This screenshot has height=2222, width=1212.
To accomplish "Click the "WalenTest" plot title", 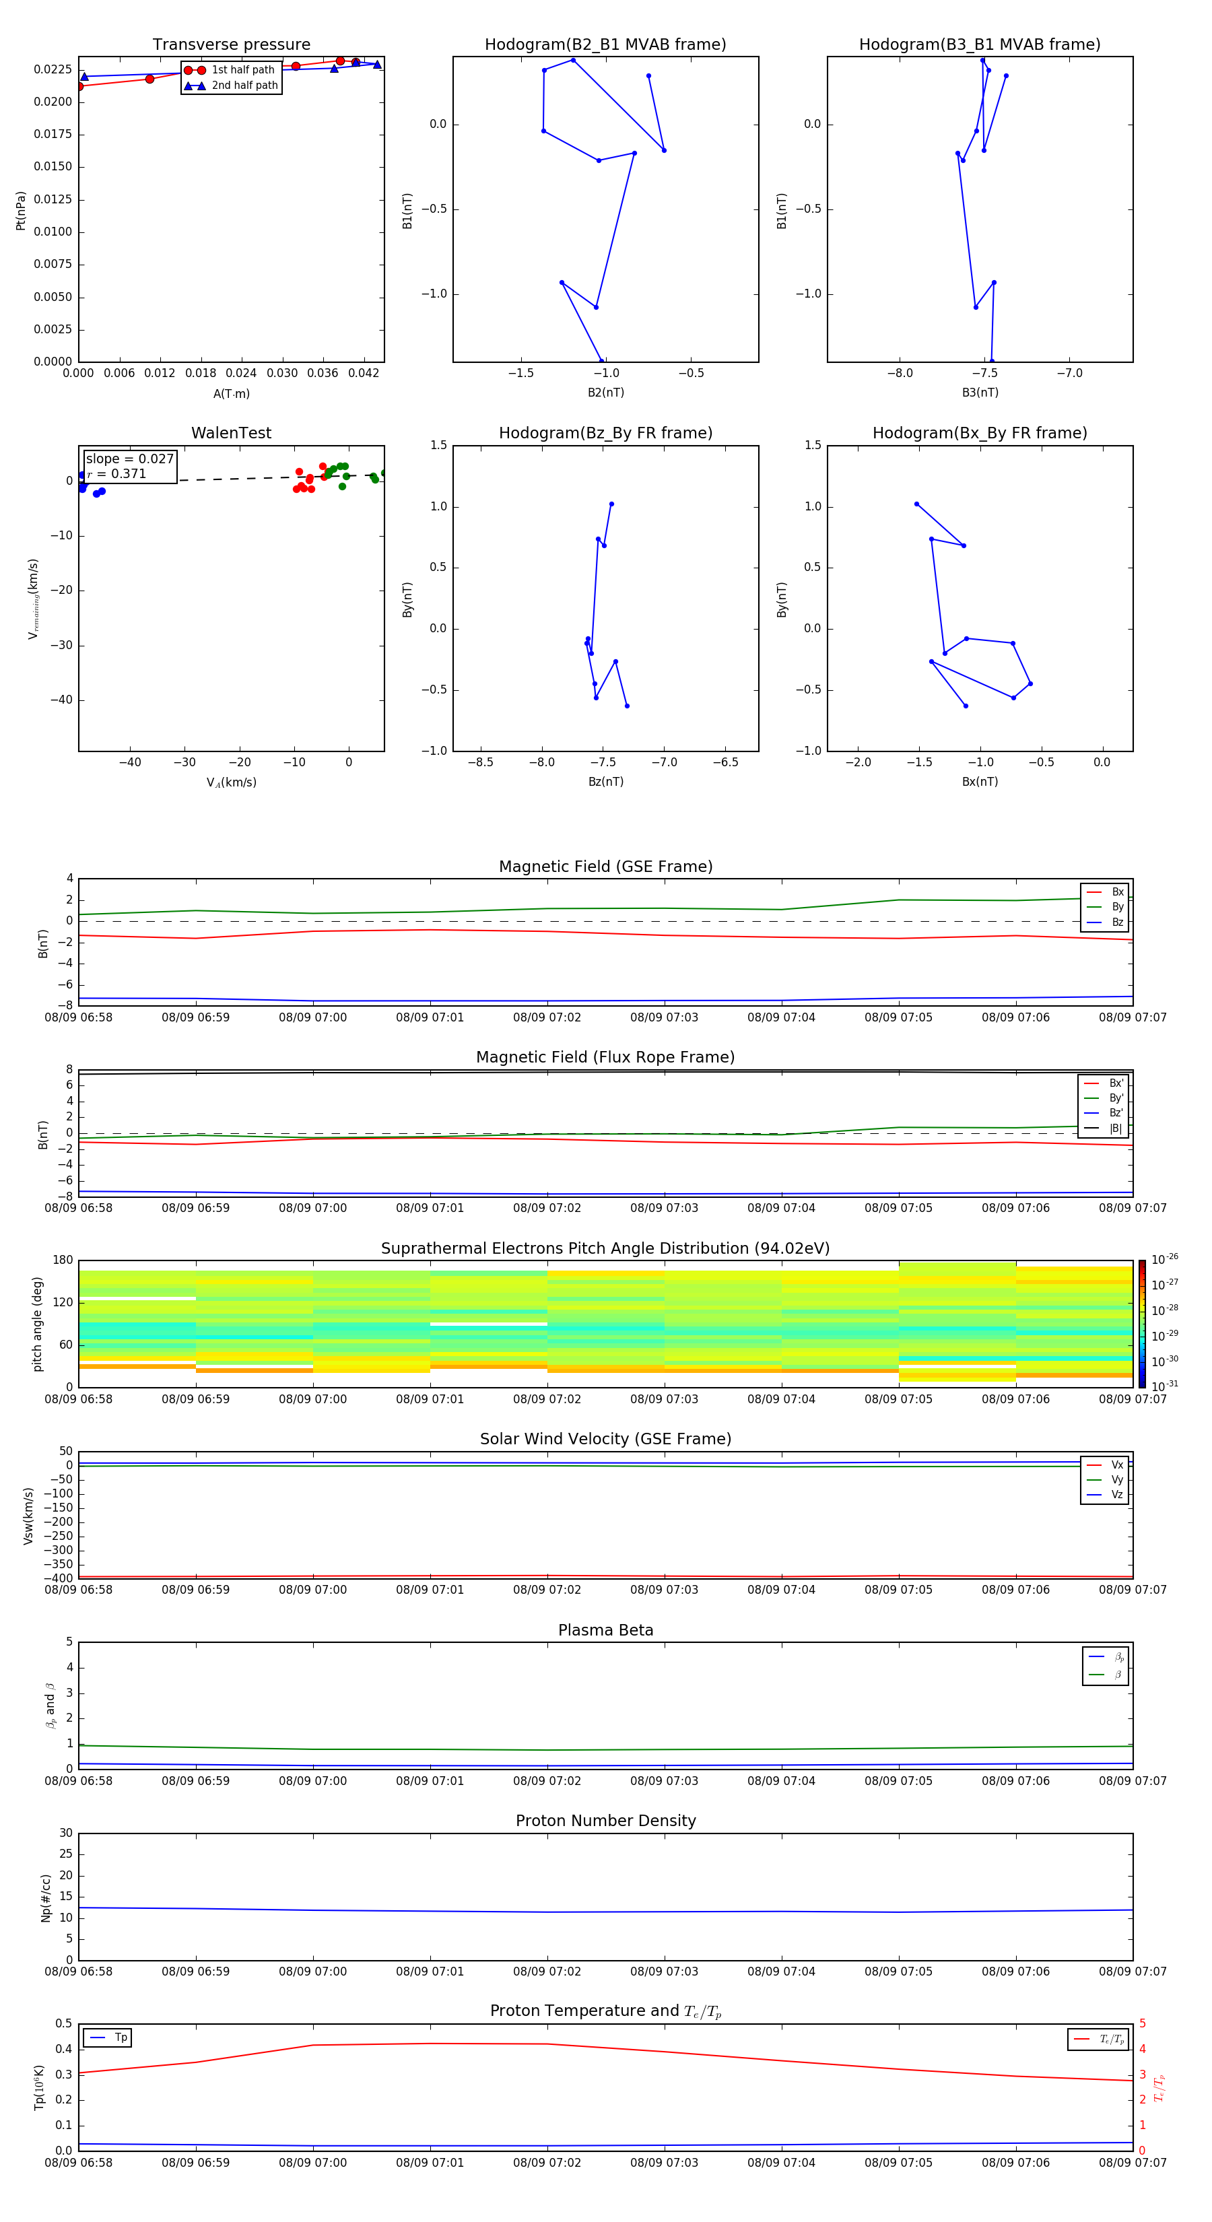I will (231, 433).
